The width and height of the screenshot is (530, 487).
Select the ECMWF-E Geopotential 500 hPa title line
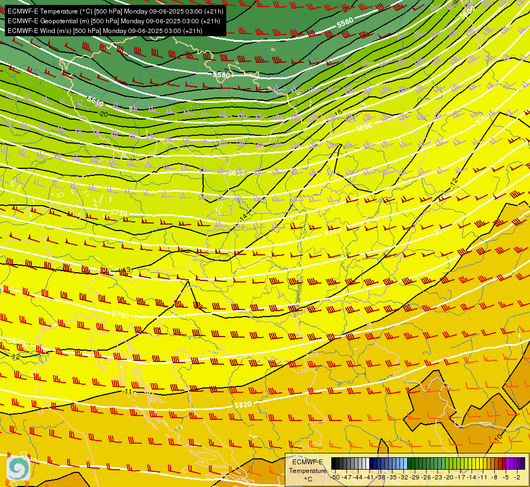114,21
